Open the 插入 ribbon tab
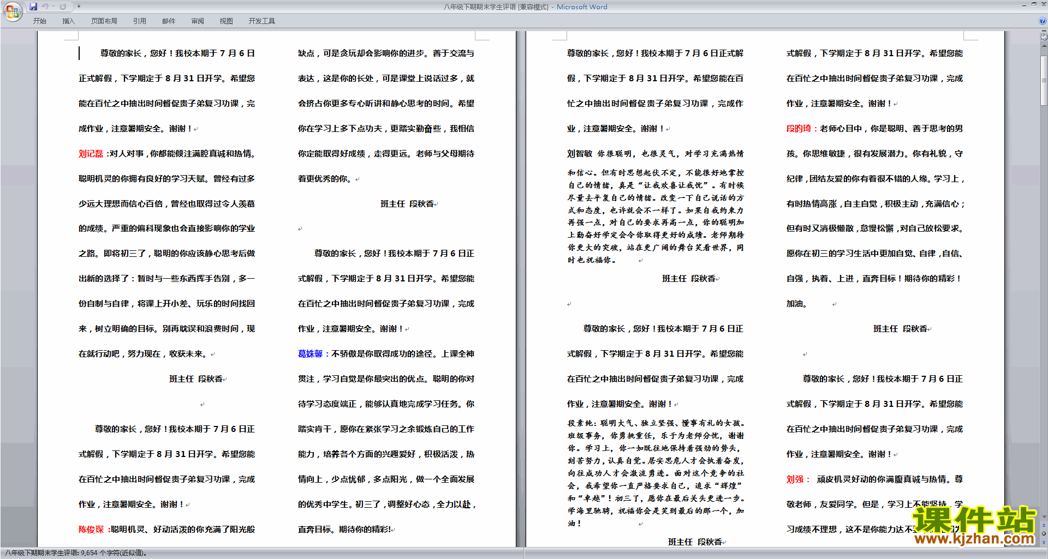 point(68,21)
